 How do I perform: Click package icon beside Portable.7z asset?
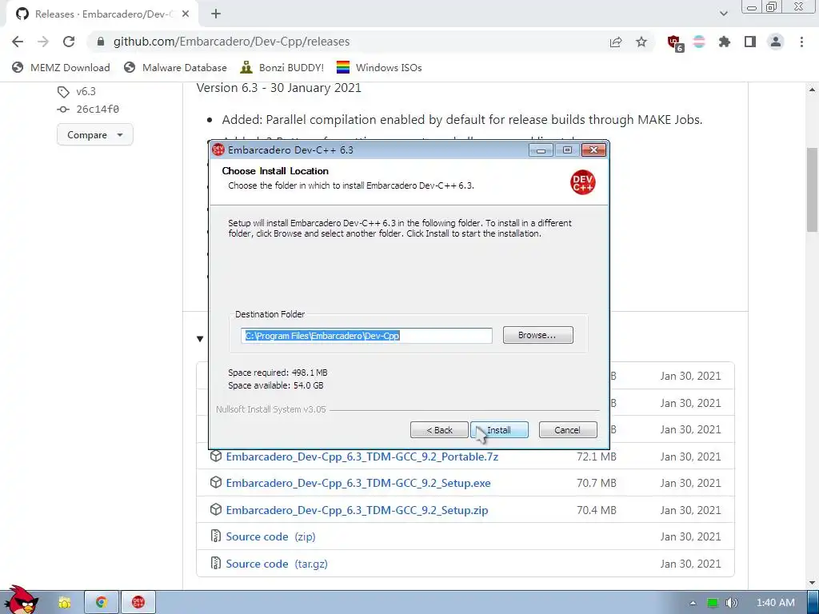(x=216, y=456)
